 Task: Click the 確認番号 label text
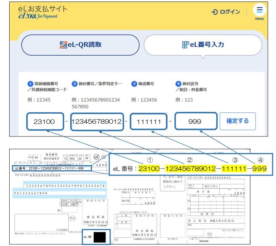pos(146,84)
